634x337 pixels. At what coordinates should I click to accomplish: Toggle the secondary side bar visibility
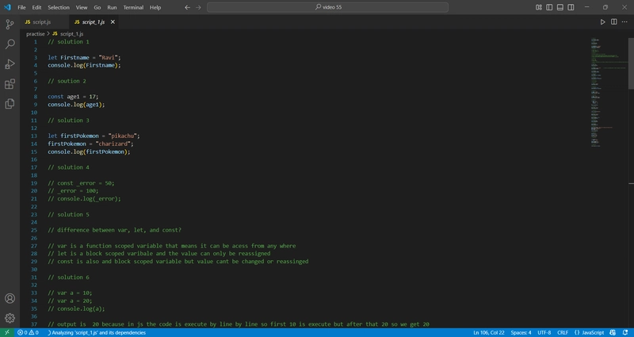tap(571, 7)
